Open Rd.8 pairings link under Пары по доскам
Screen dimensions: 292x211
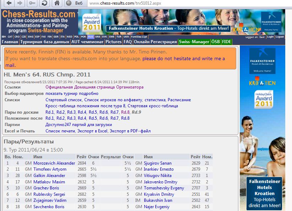(125, 112)
